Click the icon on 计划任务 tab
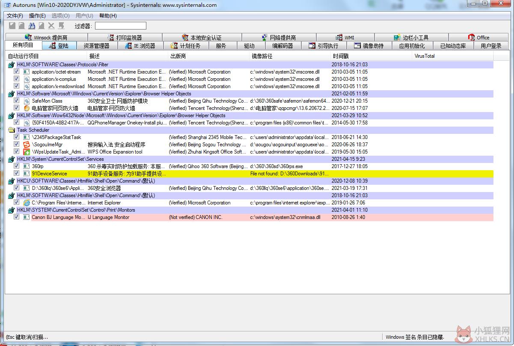 point(174,46)
